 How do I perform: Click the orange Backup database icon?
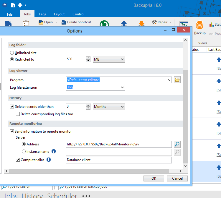pos(199,25)
